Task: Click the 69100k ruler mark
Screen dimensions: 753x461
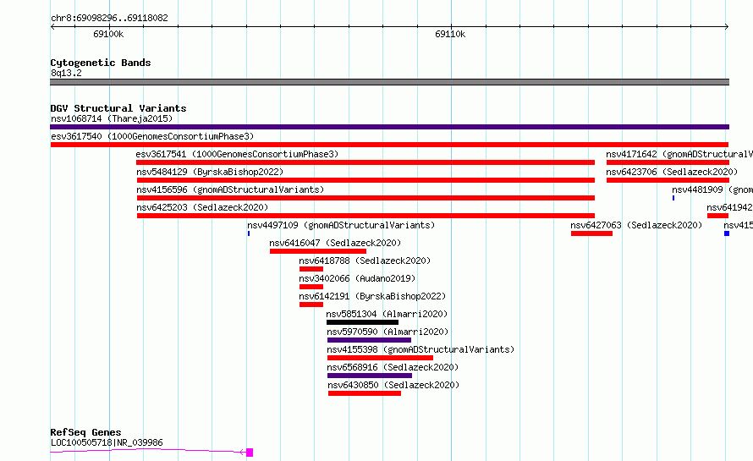Action: click(108, 34)
